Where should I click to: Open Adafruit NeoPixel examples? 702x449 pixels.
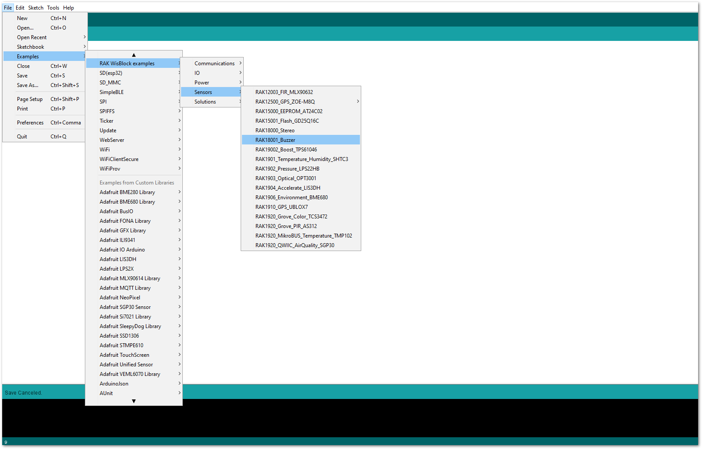[134, 298]
